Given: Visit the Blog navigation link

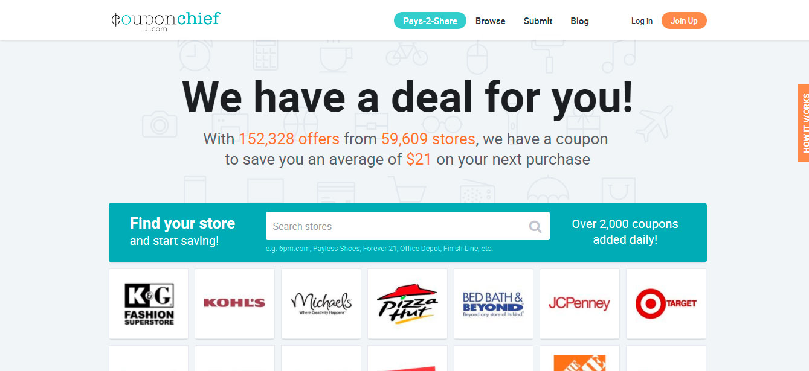Looking at the screenshot, I should tap(579, 21).
